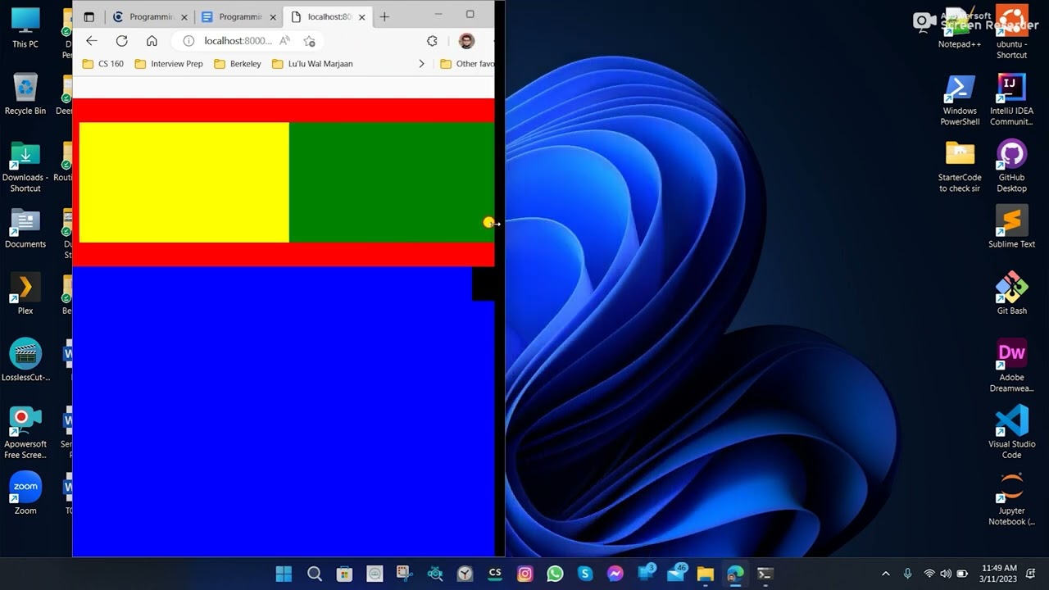The width and height of the screenshot is (1049, 590).
Task: Open the Extensions puzzle icon
Action: pyautogui.click(x=432, y=41)
